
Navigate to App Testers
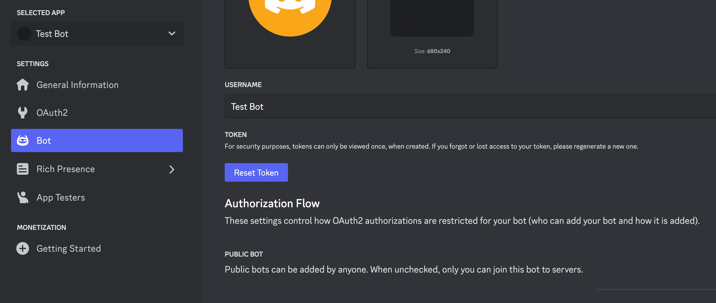click(x=61, y=197)
